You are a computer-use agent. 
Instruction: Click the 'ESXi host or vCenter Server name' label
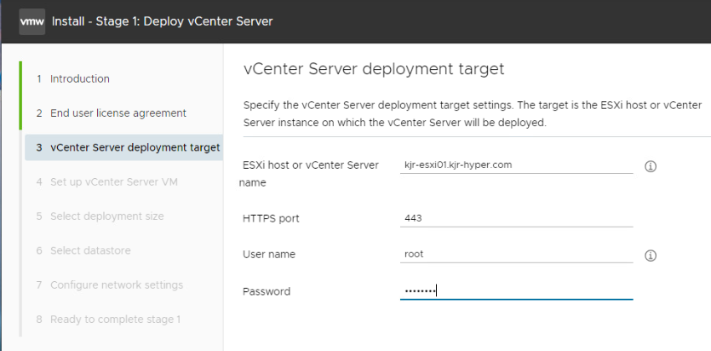coord(309,174)
